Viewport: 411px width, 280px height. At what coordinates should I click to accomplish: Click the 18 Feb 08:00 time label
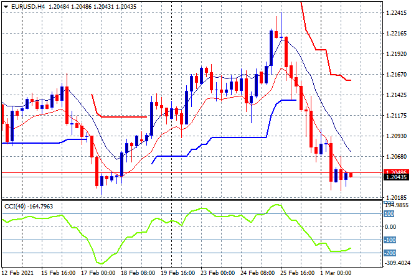tap(138, 273)
